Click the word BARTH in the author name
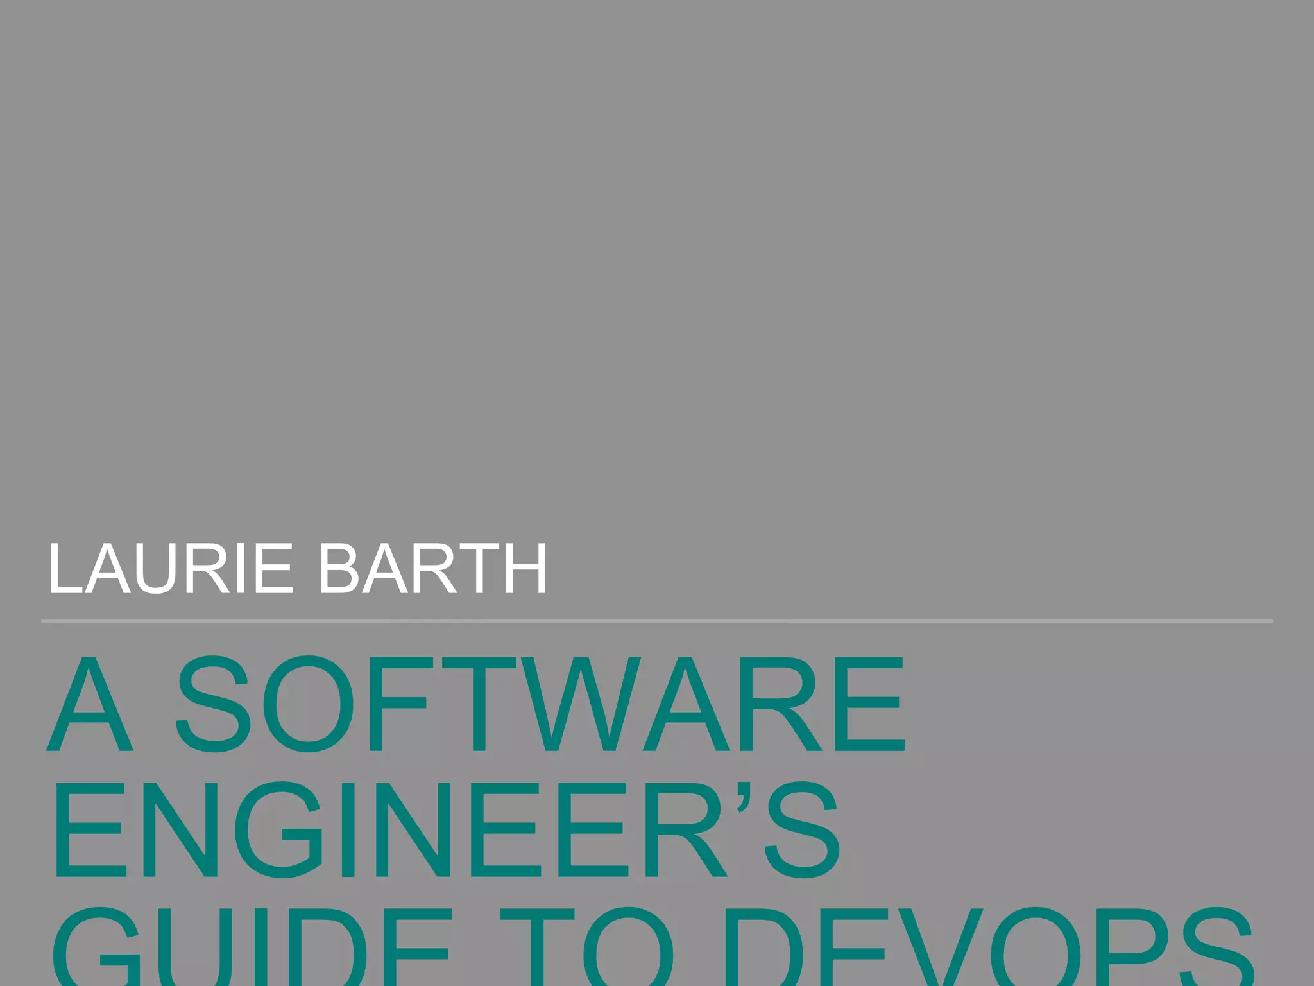Screen dimensions: 1314x986 pyautogui.click(x=432, y=569)
